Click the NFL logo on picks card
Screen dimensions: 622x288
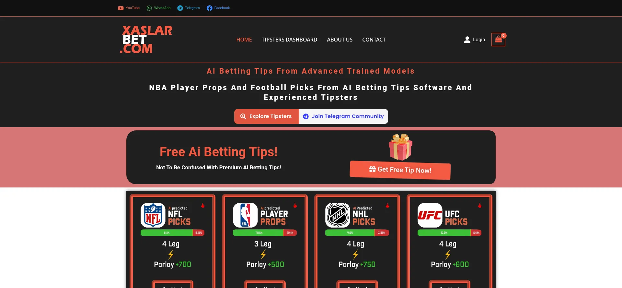(153, 215)
